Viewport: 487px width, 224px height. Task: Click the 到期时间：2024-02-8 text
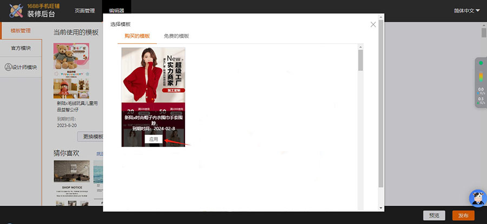click(x=154, y=129)
